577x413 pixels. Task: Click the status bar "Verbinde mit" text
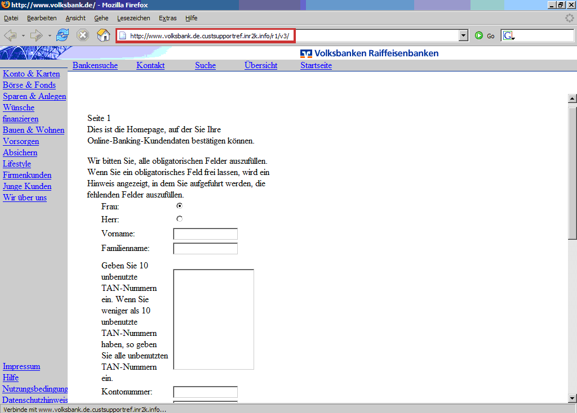click(x=85, y=409)
